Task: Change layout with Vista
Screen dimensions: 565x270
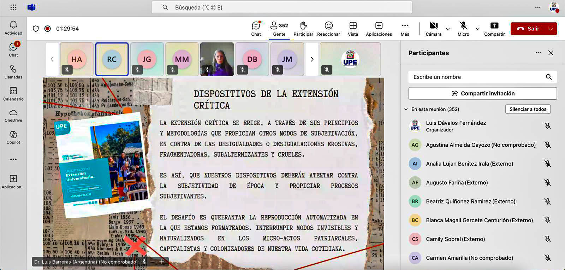Action: 353,29
